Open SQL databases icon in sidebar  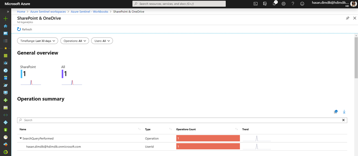[x=6, y=78]
